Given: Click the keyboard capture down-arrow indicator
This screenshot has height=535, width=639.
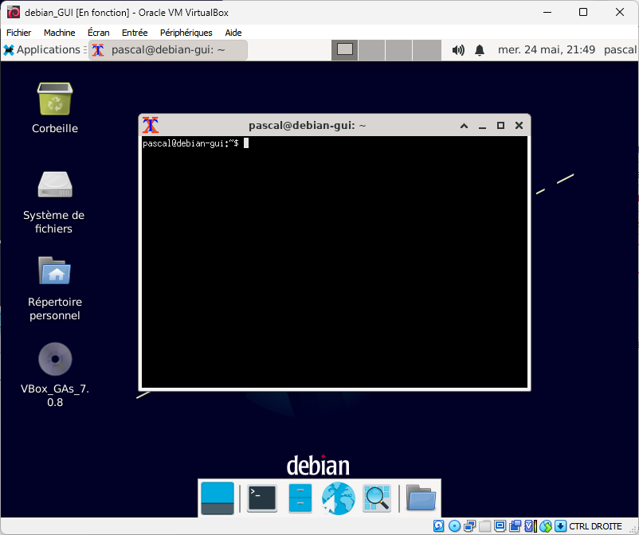Looking at the screenshot, I should 560,526.
